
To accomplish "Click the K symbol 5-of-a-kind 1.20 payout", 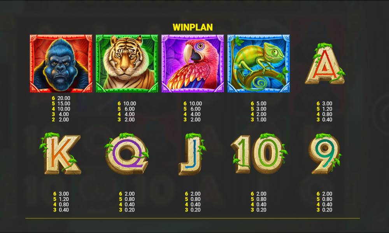I will [61, 199].
